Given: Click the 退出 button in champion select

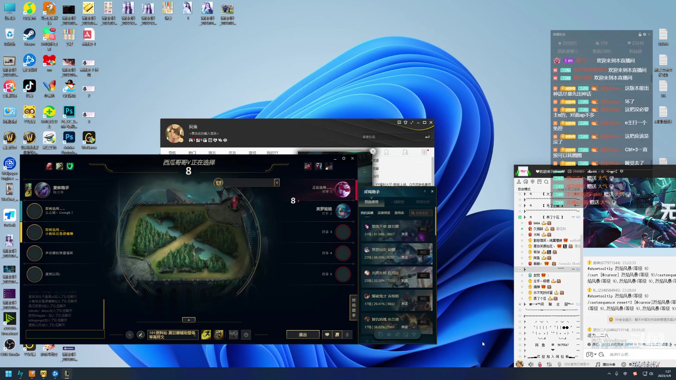Looking at the screenshot, I should [x=303, y=335].
